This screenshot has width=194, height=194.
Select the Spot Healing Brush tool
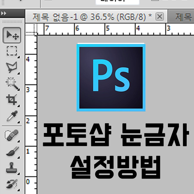point(11,135)
